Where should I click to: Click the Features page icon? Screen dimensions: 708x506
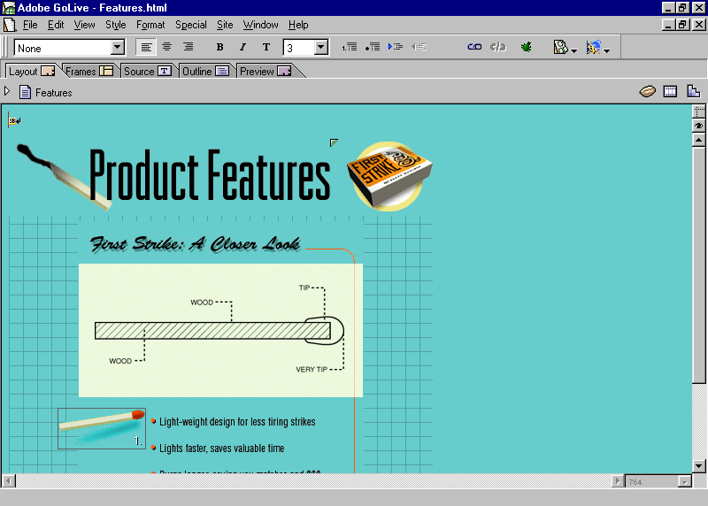[26, 93]
